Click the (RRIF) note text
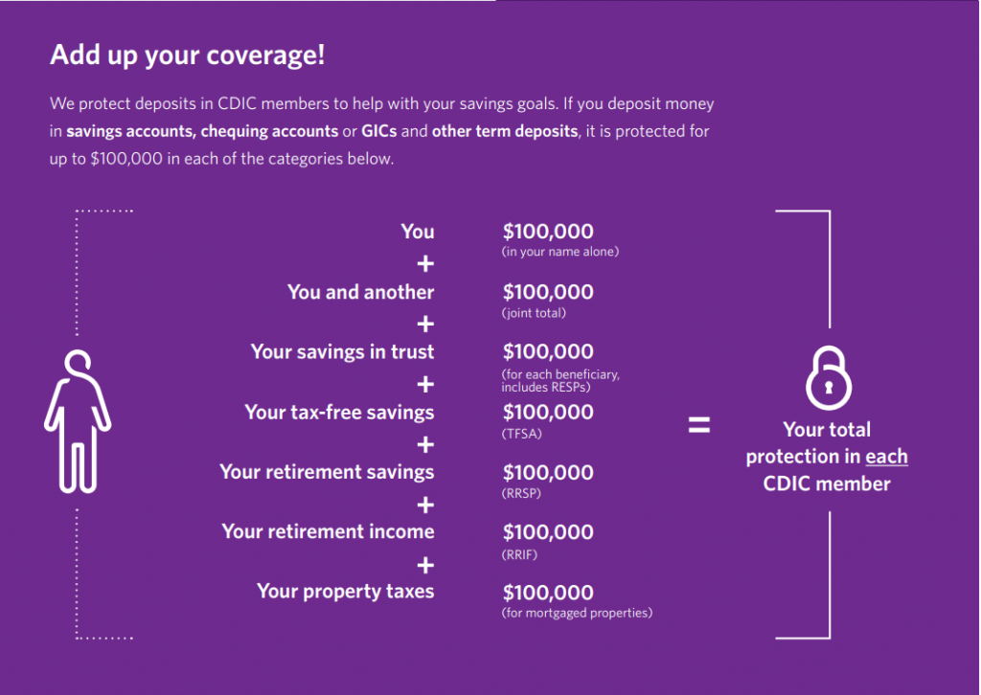Viewport: 981px width, 695px height. (x=519, y=555)
